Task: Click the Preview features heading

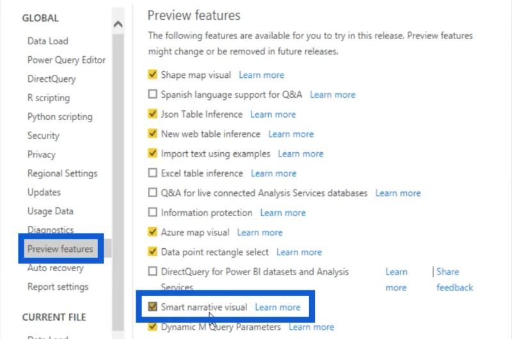Action: [x=194, y=15]
